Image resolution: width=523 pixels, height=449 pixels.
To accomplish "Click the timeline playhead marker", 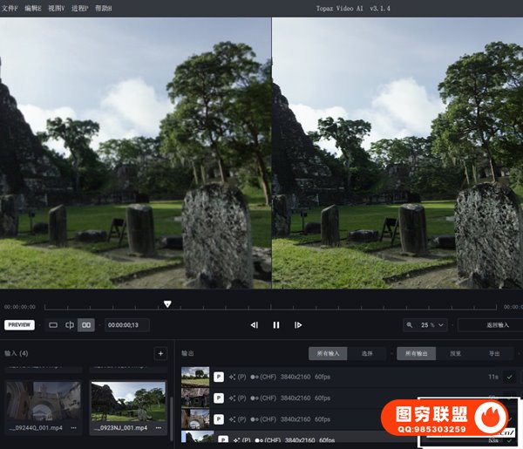I will [167, 304].
